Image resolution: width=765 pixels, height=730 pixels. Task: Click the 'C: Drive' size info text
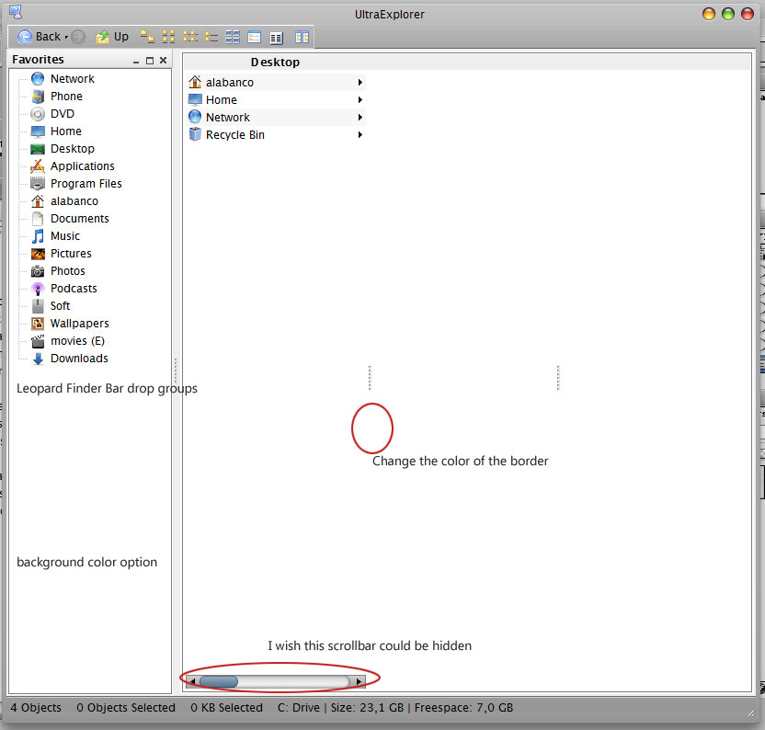pyautogui.click(x=395, y=708)
